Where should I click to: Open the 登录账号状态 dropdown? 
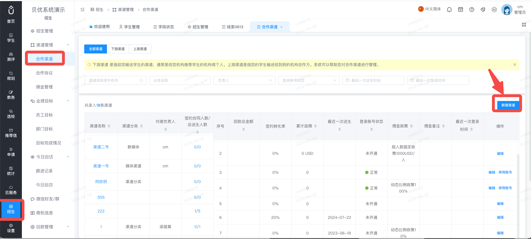click(309, 80)
